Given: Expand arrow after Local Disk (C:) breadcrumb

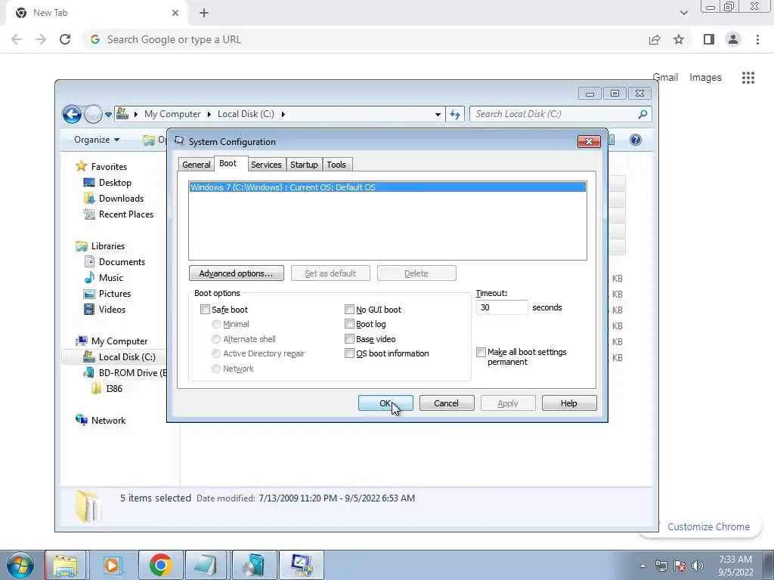Looking at the screenshot, I should (283, 115).
